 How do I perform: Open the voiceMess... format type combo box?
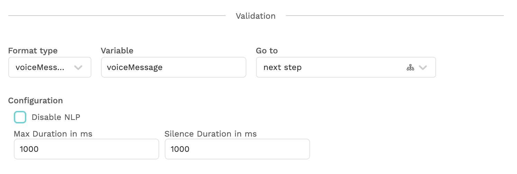(50, 67)
